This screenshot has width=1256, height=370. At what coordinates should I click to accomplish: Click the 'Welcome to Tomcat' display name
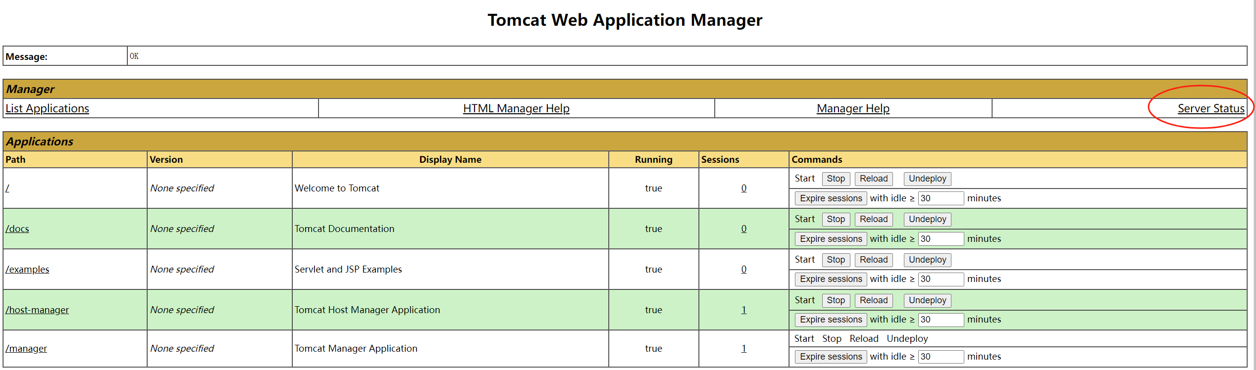pos(337,188)
